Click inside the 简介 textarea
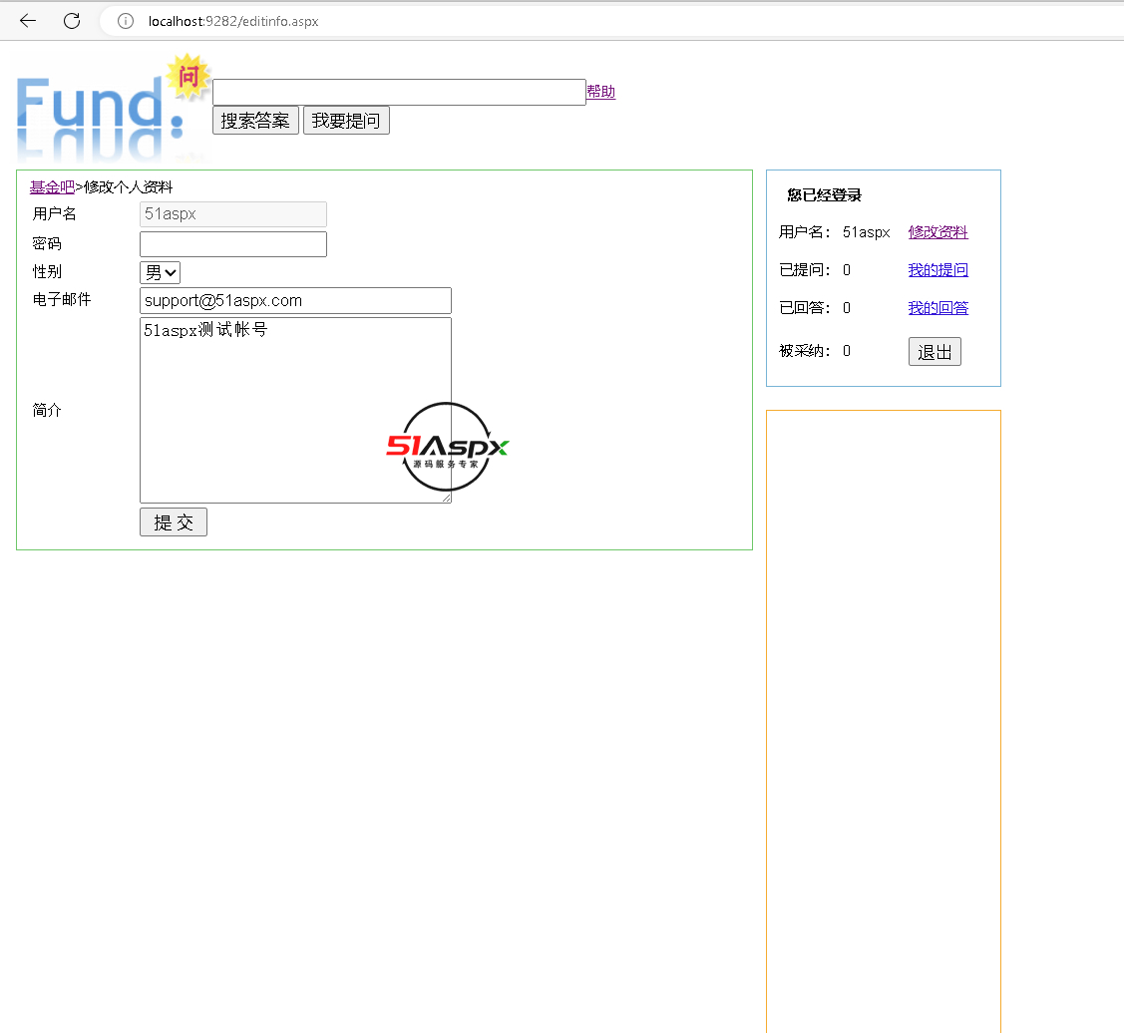The width and height of the screenshot is (1124, 1033). click(295, 410)
